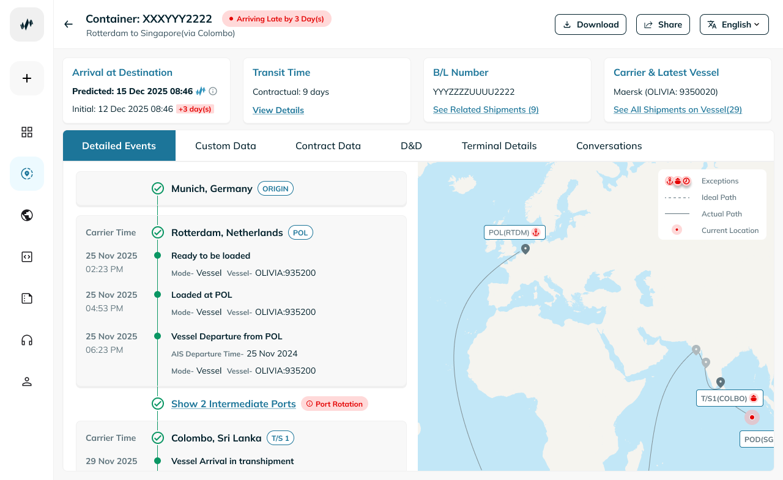
Task: Click the Ready to be loaded event
Action: pos(210,256)
